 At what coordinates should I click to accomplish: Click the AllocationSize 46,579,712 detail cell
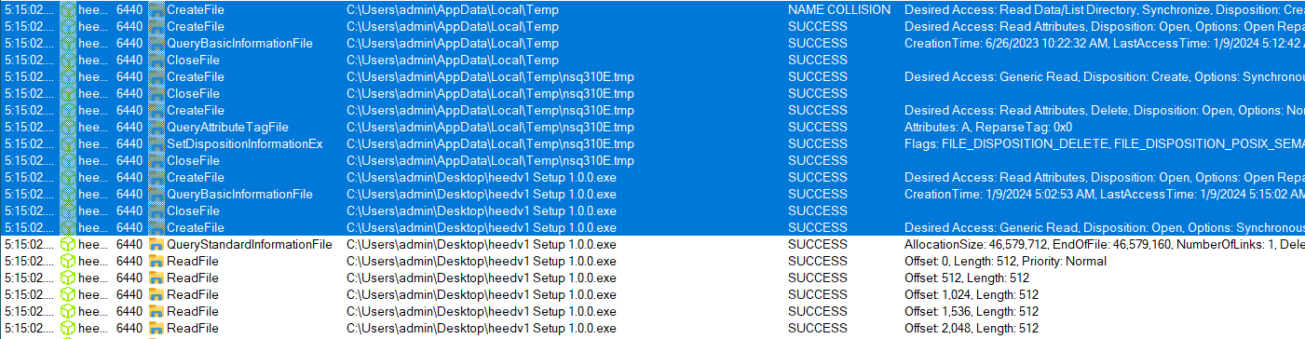1104,244
